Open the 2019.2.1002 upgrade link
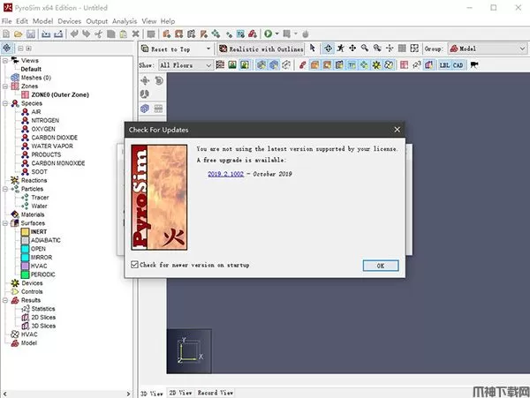This screenshot has width=530, height=398. pyautogui.click(x=225, y=174)
